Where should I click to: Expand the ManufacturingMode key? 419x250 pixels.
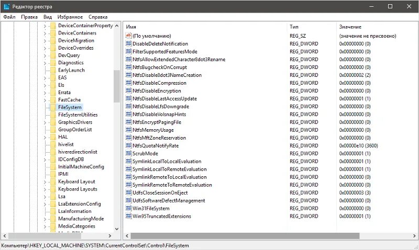pyautogui.click(x=45, y=219)
